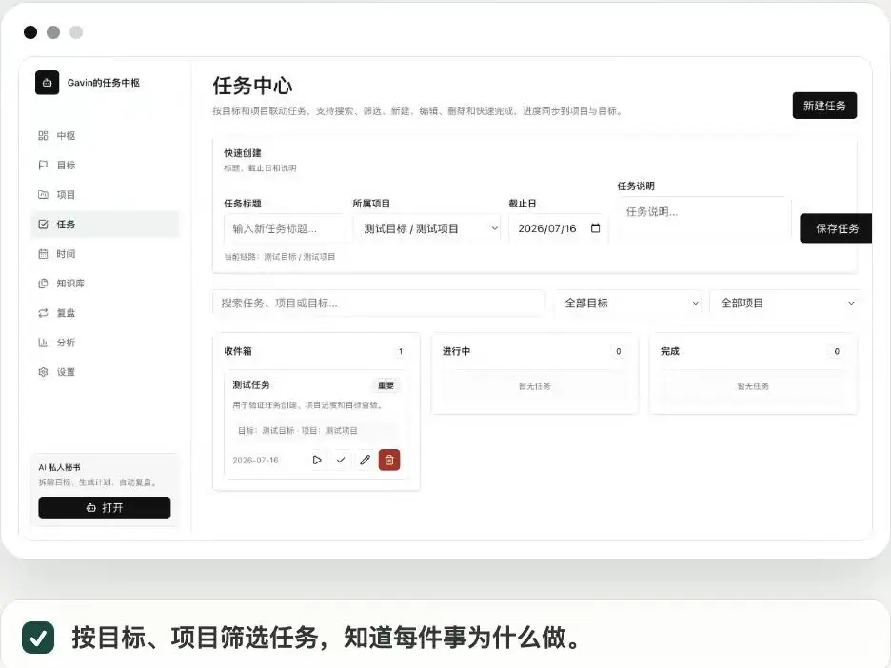Open the 全部目标 filter dropdown

pos(628,304)
